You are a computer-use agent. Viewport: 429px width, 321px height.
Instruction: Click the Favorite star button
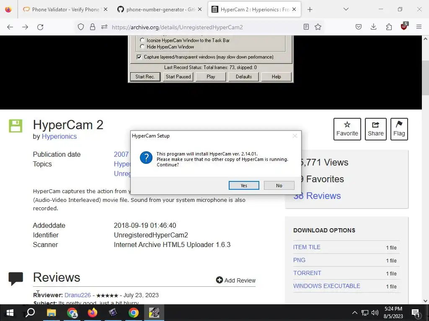click(x=347, y=129)
